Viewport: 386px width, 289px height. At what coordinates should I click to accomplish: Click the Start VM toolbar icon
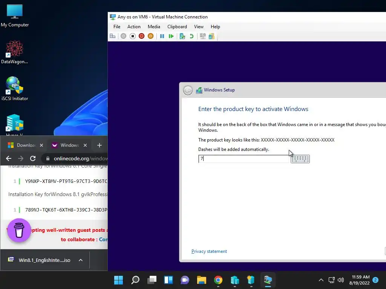tap(123, 36)
